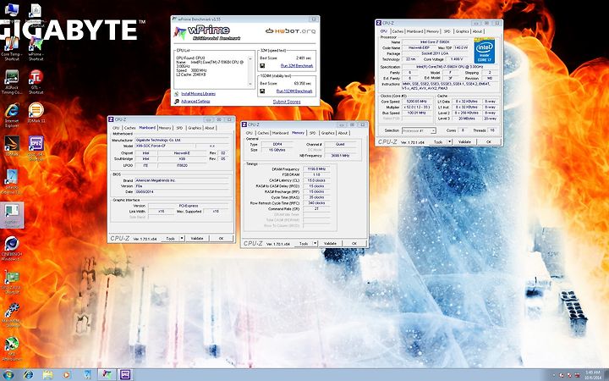Image resolution: width=609 pixels, height=381 pixels.
Task: Open the SPD tab in the Mainboard window
Action: click(x=179, y=128)
